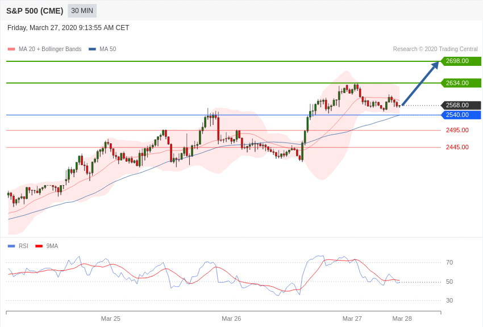The width and height of the screenshot is (483, 327).
Task: Click the blue MA 50 legend swatch
Action: (x=92, y=49)
